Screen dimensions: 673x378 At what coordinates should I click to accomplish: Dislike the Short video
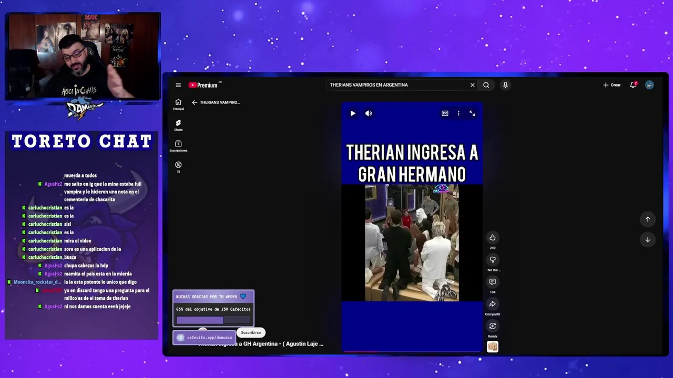click(493, 260)
